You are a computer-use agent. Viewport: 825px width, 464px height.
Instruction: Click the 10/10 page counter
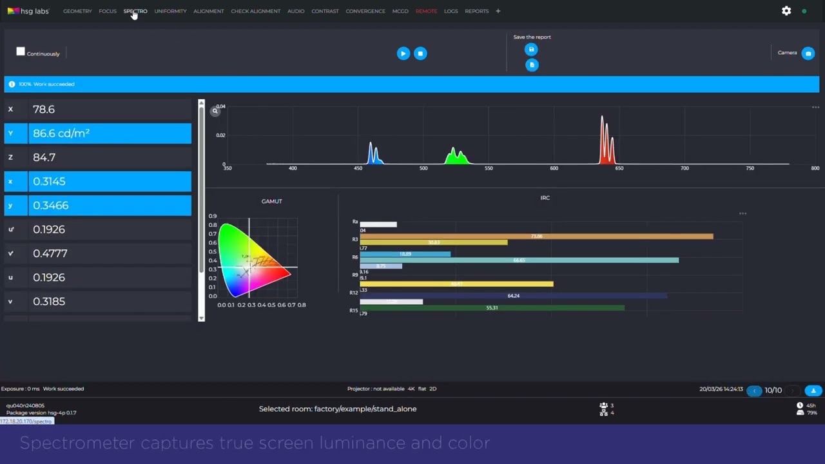click(773, 391)
